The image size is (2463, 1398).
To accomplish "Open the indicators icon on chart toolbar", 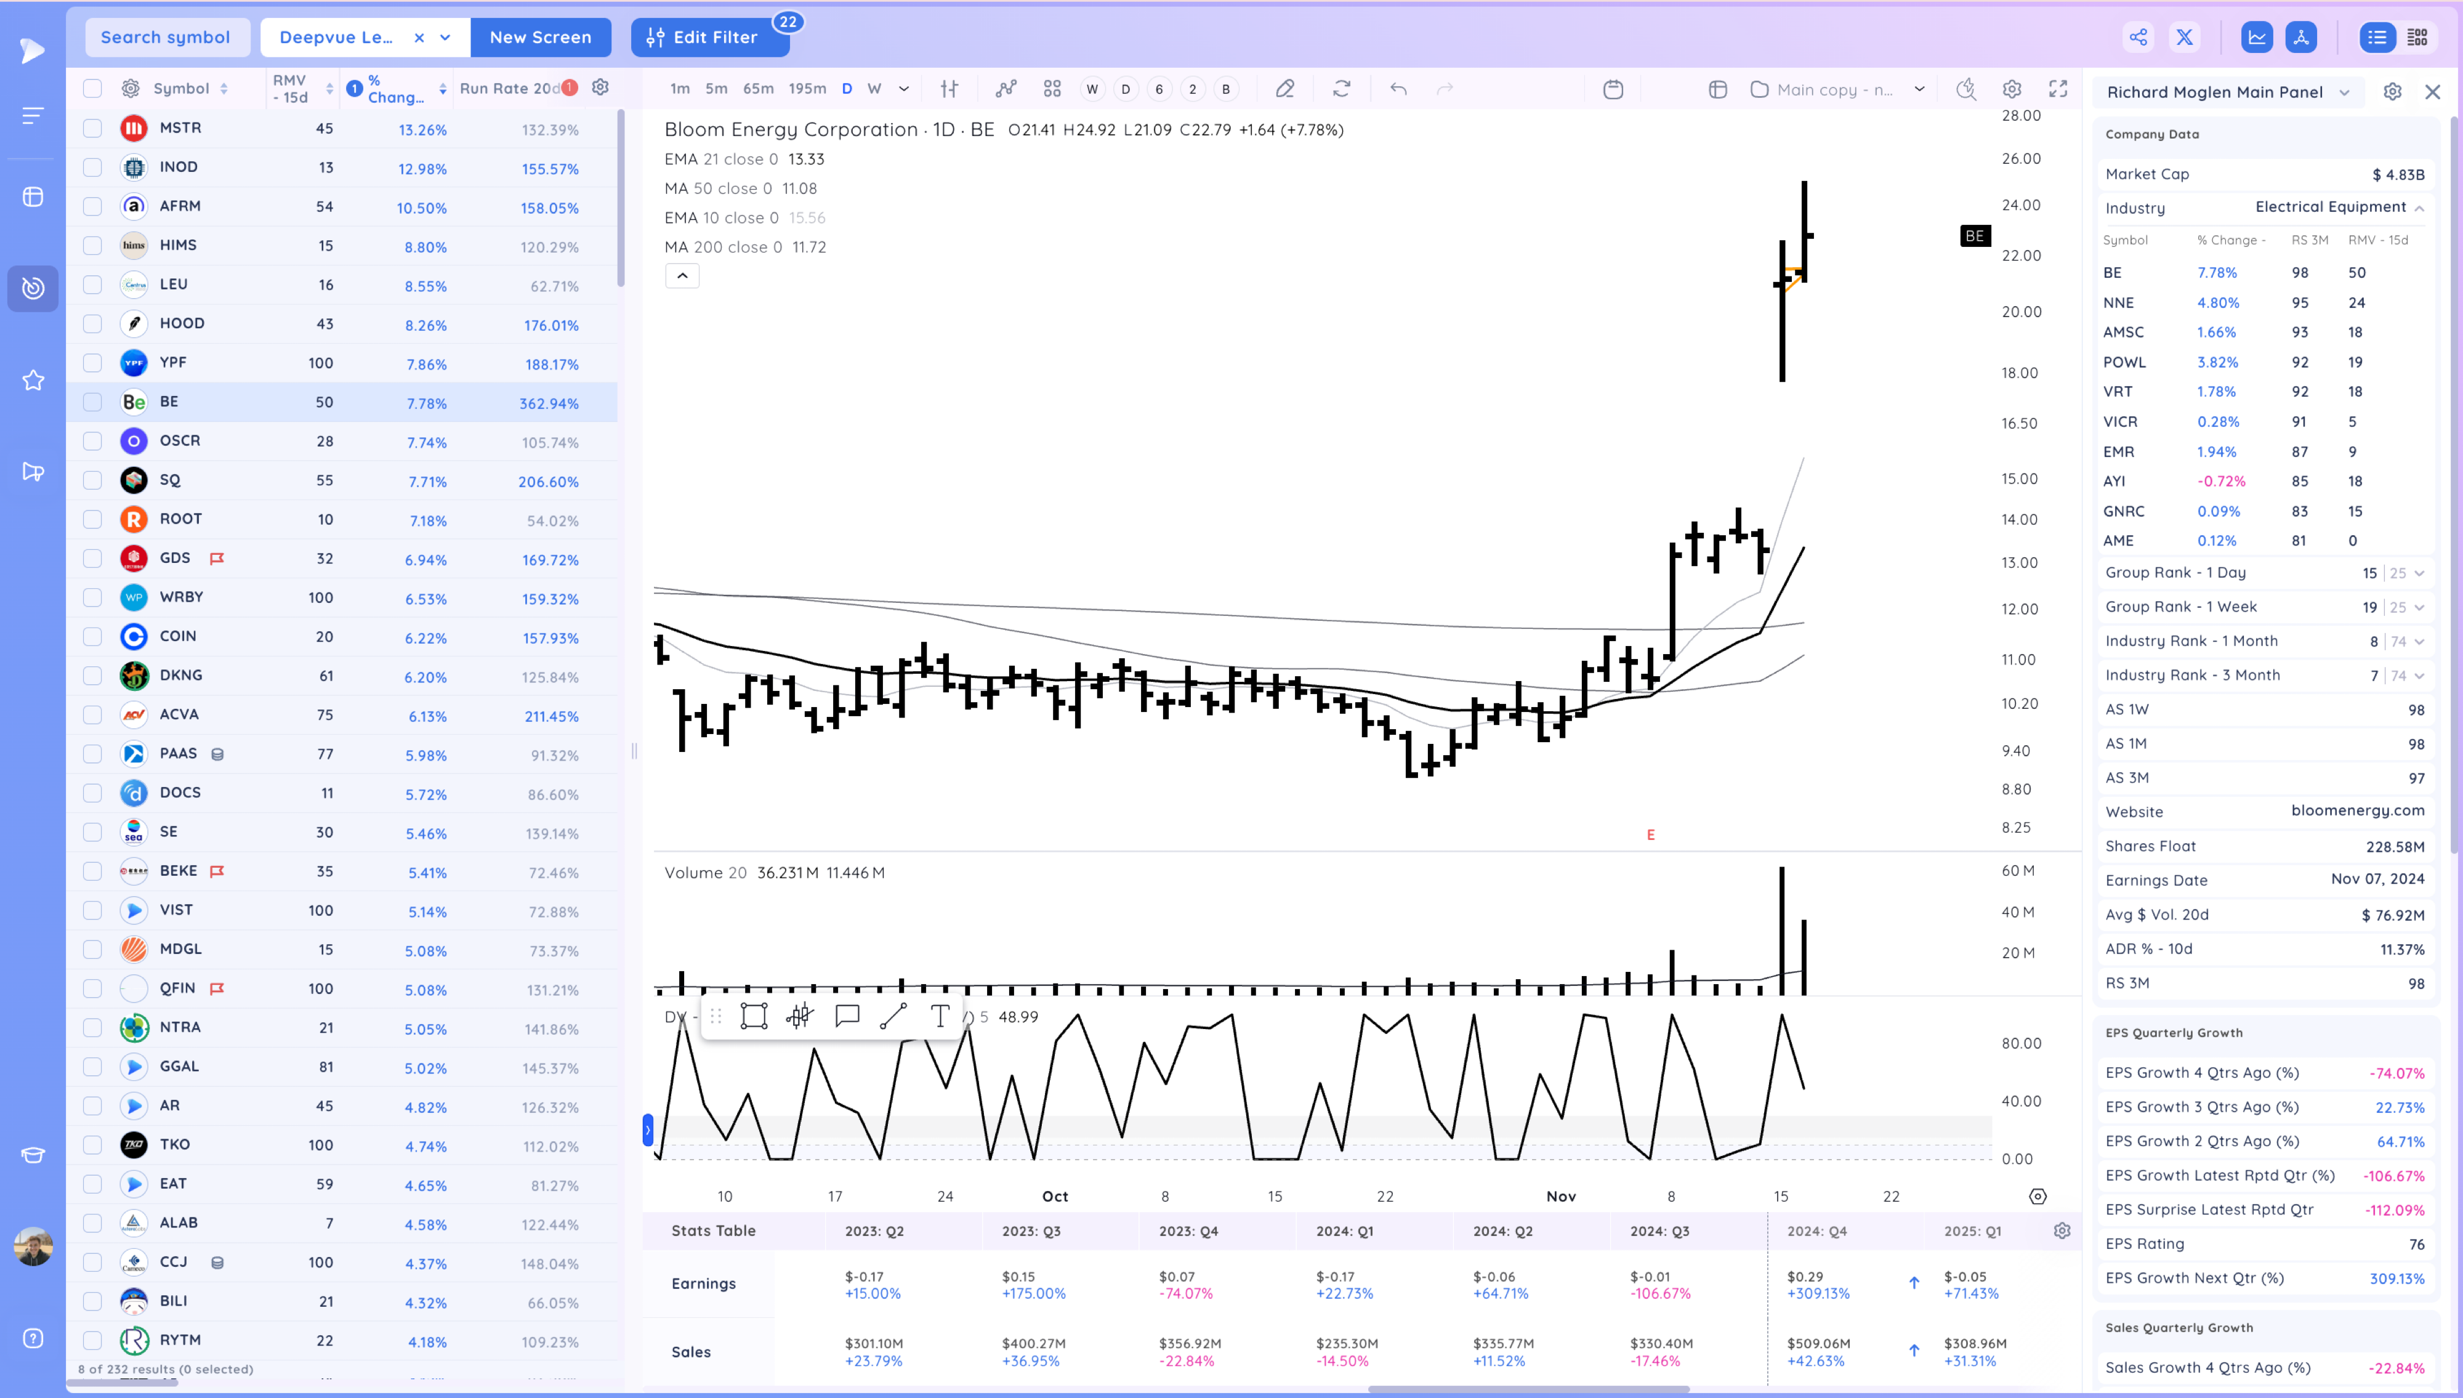I will tap(1005, 89).
